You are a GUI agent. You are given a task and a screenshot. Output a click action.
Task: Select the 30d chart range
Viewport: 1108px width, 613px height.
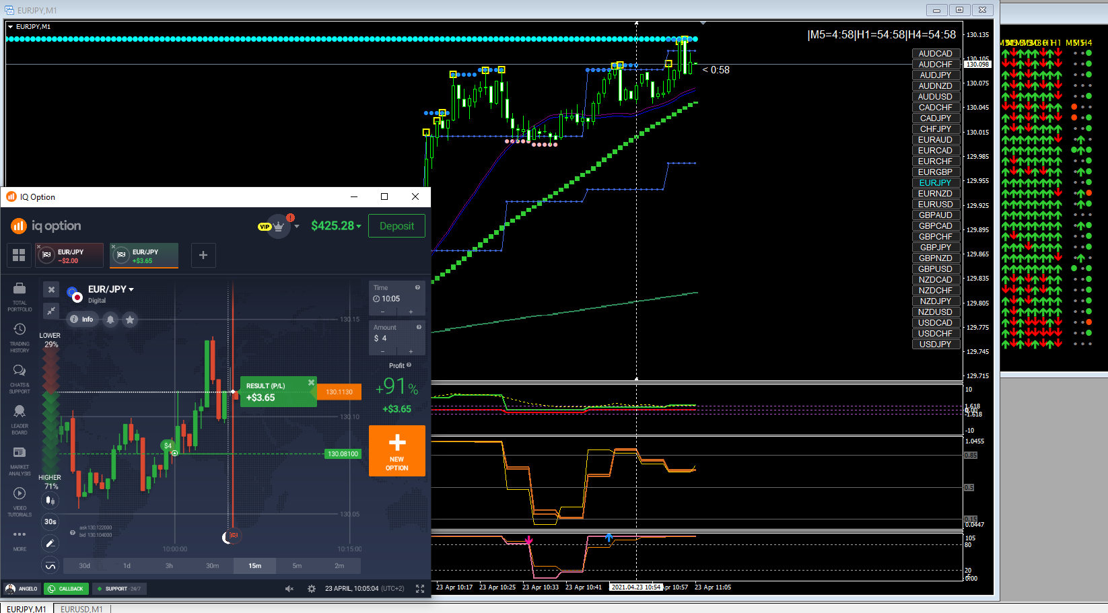tap(84, 566)
